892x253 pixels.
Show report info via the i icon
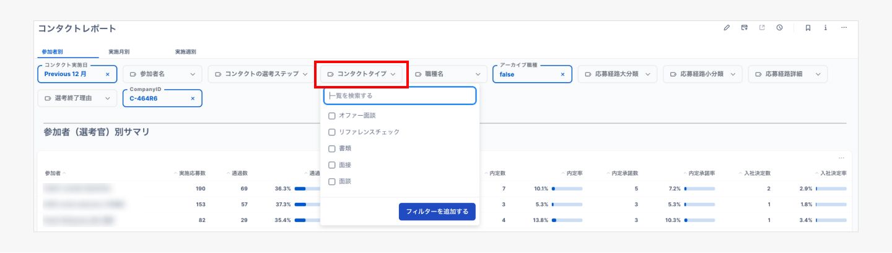826,28
